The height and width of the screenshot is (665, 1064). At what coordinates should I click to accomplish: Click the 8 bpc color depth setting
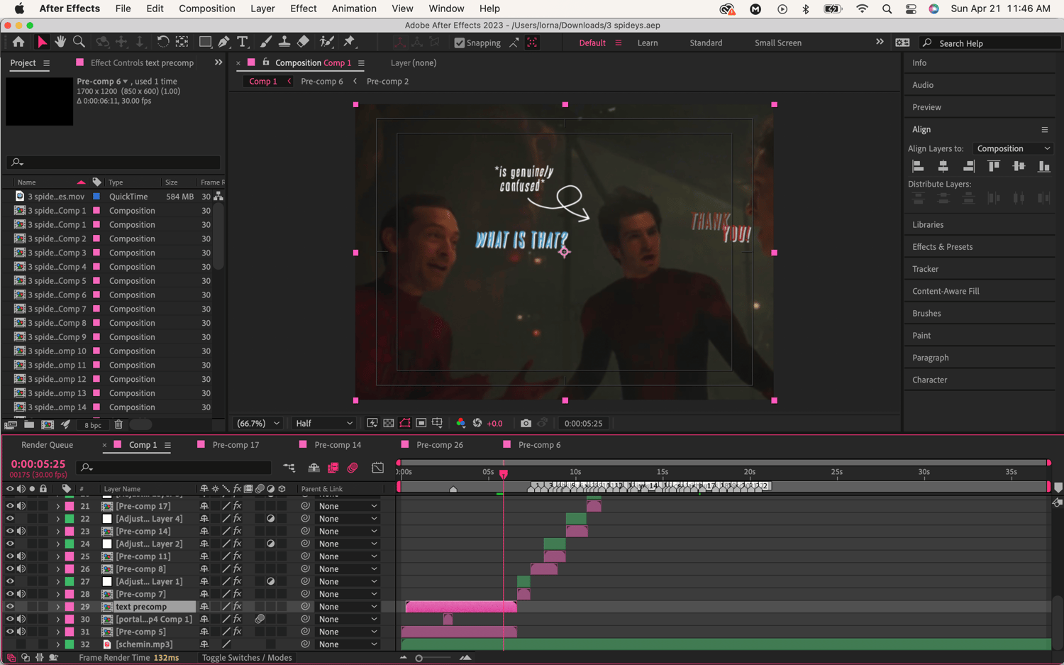93,425
